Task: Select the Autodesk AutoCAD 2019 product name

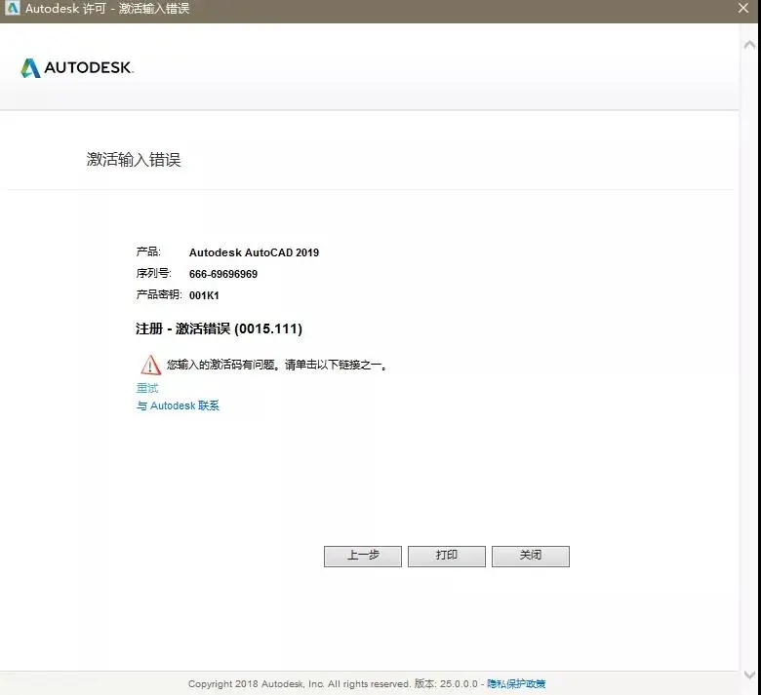Action: [254, 252]
